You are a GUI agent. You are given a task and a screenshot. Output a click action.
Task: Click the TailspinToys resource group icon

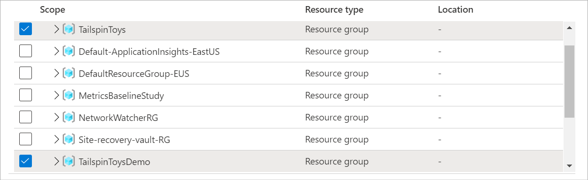69,30
